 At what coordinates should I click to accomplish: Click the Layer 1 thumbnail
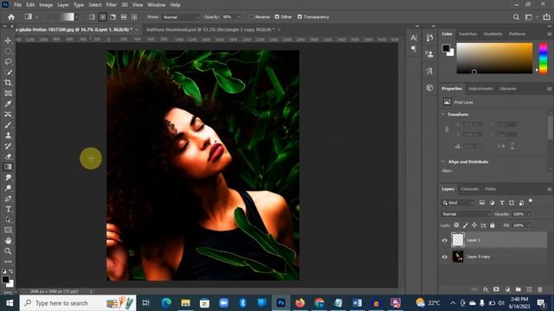[x=458, y=240]
